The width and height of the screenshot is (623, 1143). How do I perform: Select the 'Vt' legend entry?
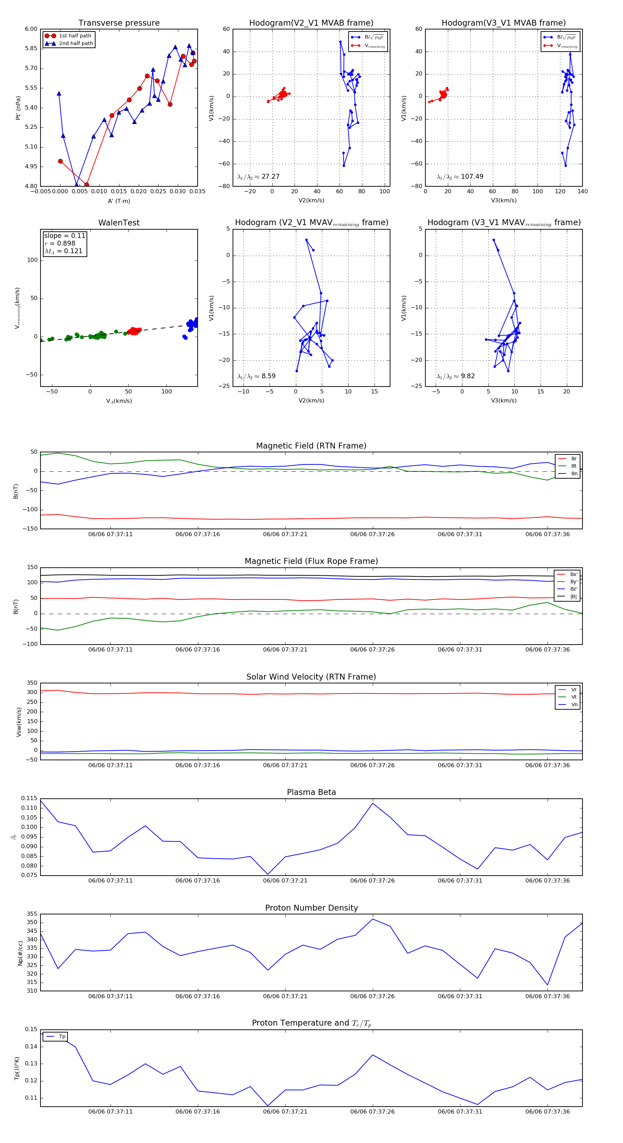coord(567,697)
